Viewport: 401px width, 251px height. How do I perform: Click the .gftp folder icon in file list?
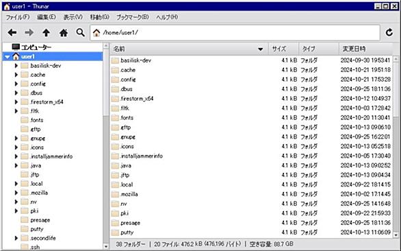pos(115,128)
